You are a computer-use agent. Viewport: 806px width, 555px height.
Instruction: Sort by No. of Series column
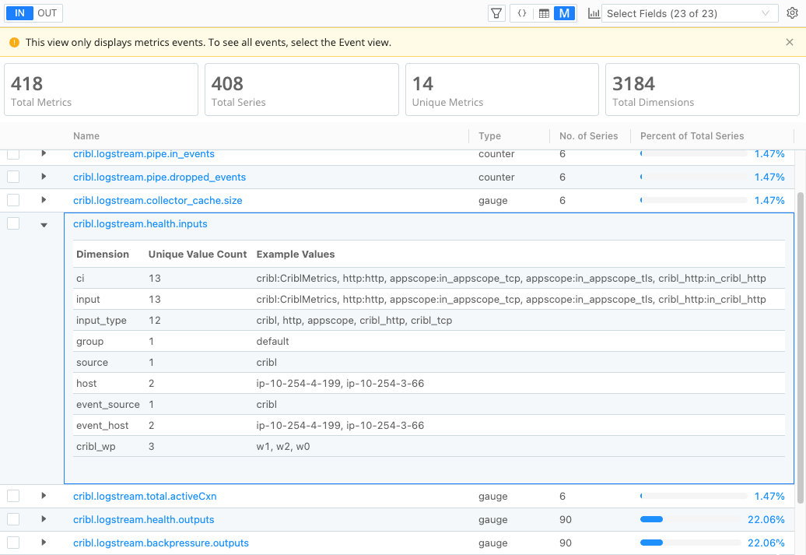(589, 135)
